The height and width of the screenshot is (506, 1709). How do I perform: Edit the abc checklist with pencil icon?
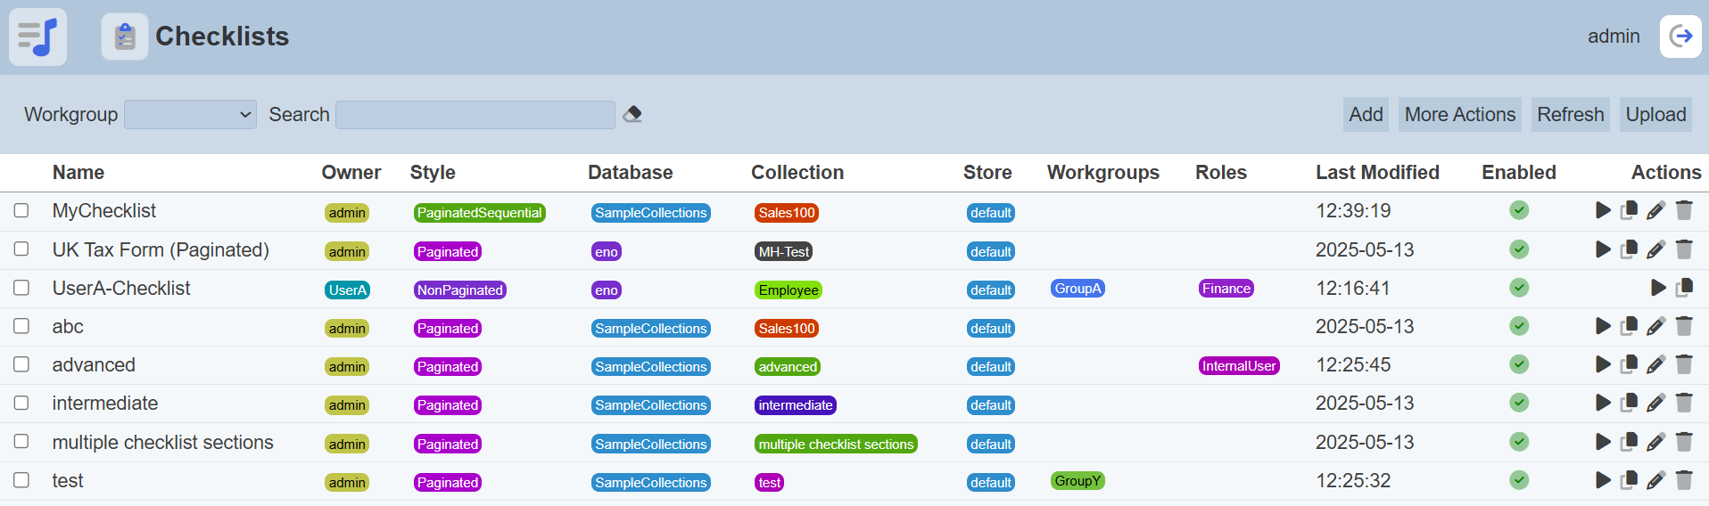[x=1655, y=327]
